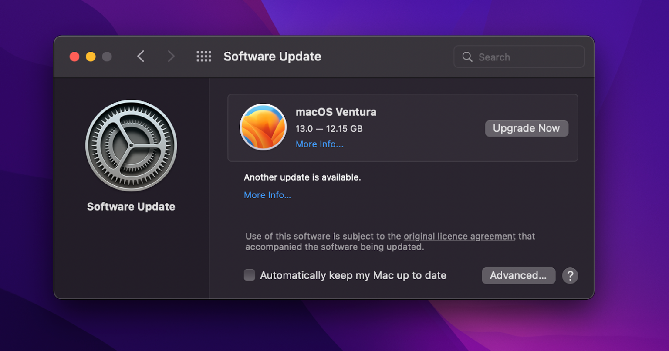The width and height of the screenshot is (669, 351).
Task: Enable Automatically keep my Mac up to date
Action: coord(249,275)
